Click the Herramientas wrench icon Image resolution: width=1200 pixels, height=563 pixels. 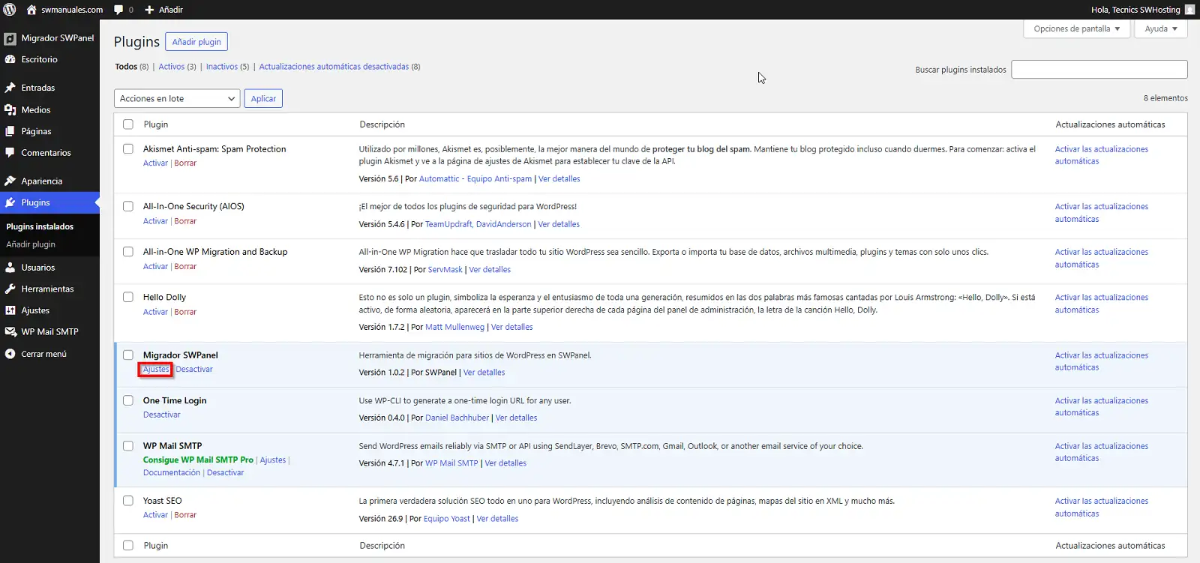10,289
